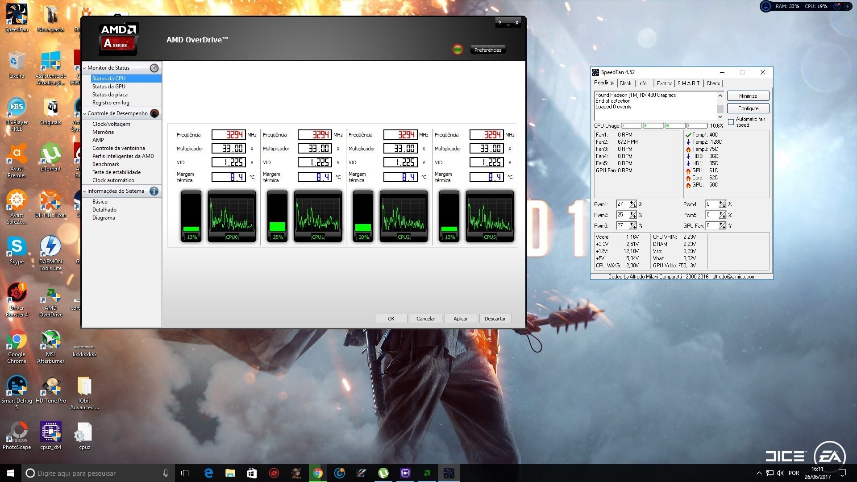Collapse Controle de Desempenho section

click(x=84, y=114)
